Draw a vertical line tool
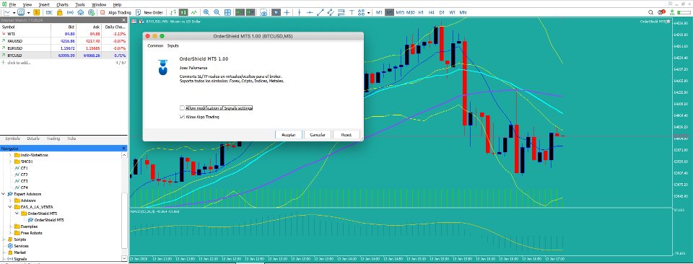Viewport: 693px width, 264px height. 299,12
